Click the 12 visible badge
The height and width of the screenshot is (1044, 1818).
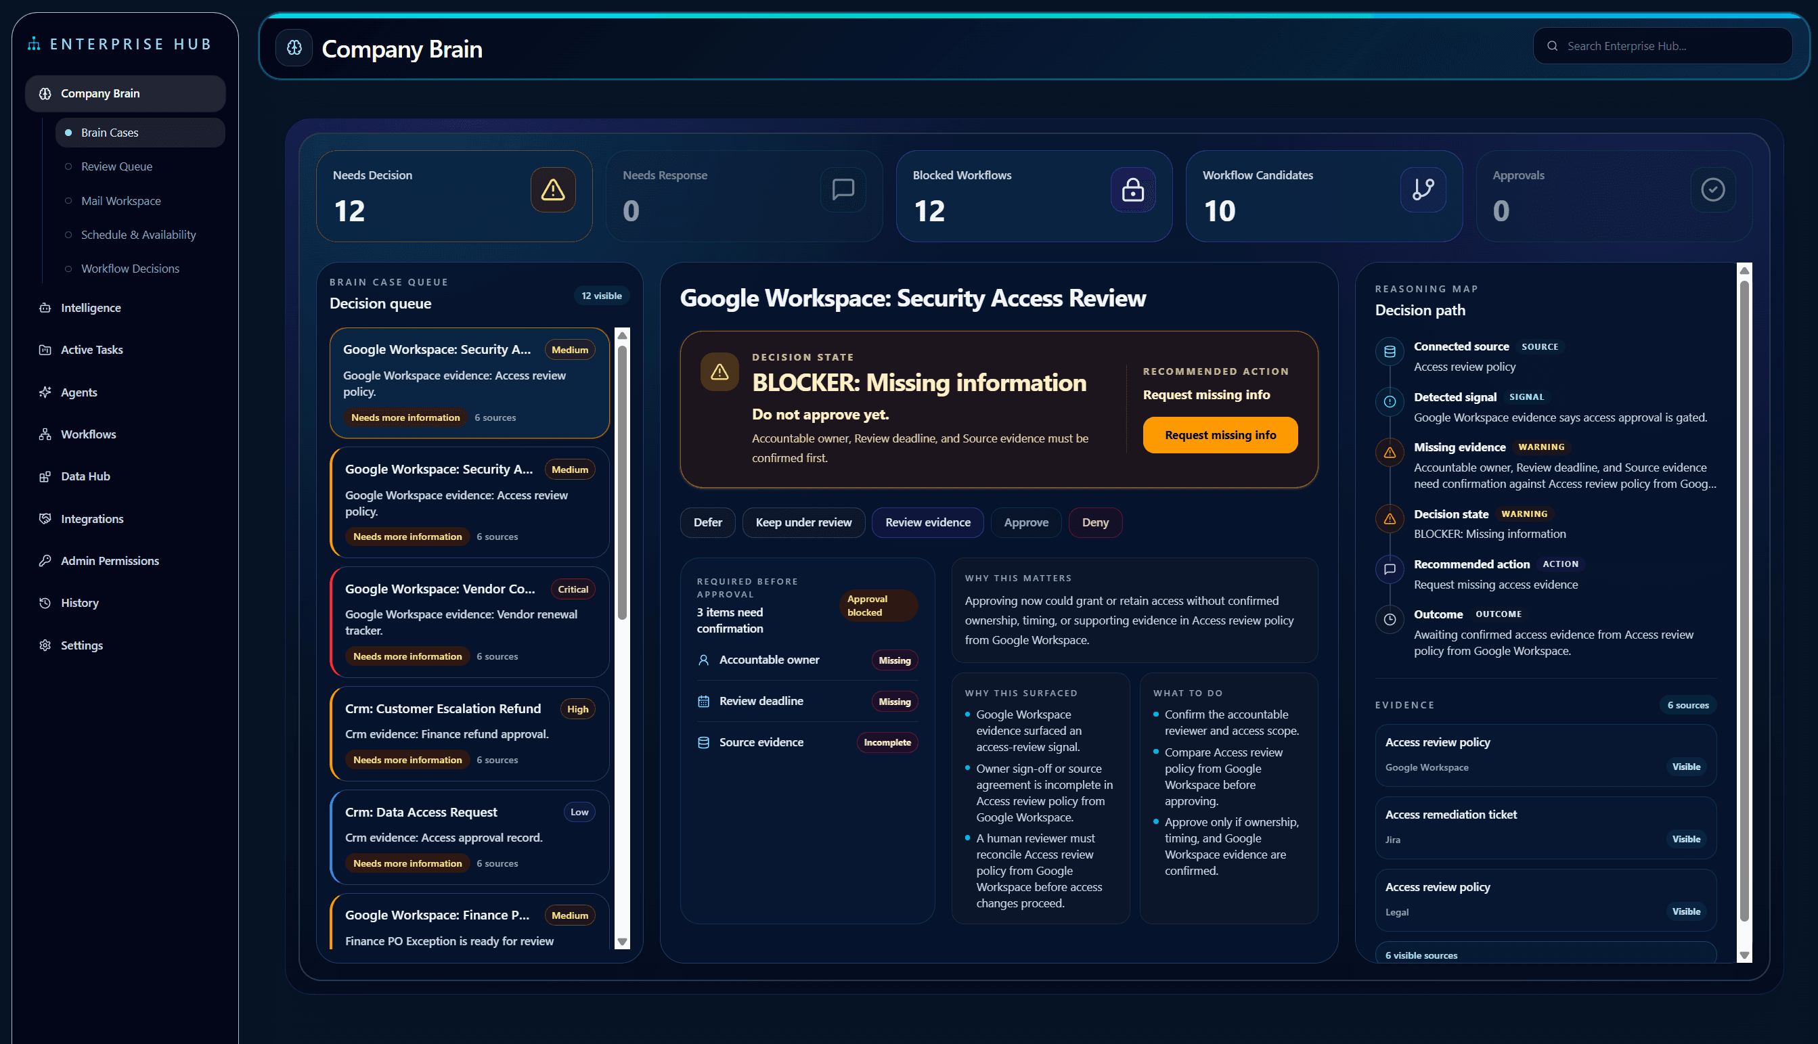pyautogui.click(x=601, y=296)
